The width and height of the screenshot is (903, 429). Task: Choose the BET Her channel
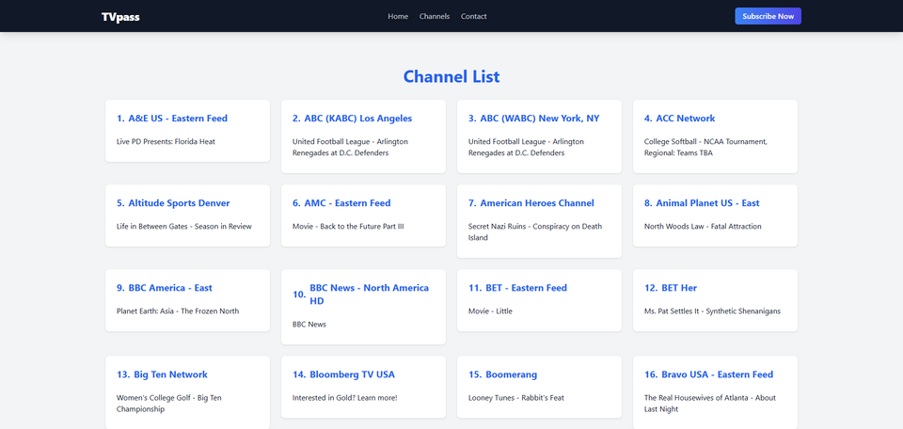679,287
